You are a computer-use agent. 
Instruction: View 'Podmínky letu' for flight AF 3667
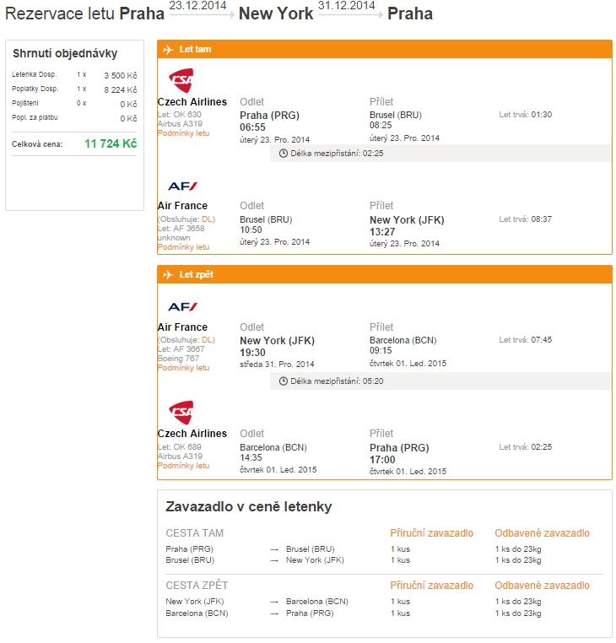pyautogui.click(x=183, y=368)
